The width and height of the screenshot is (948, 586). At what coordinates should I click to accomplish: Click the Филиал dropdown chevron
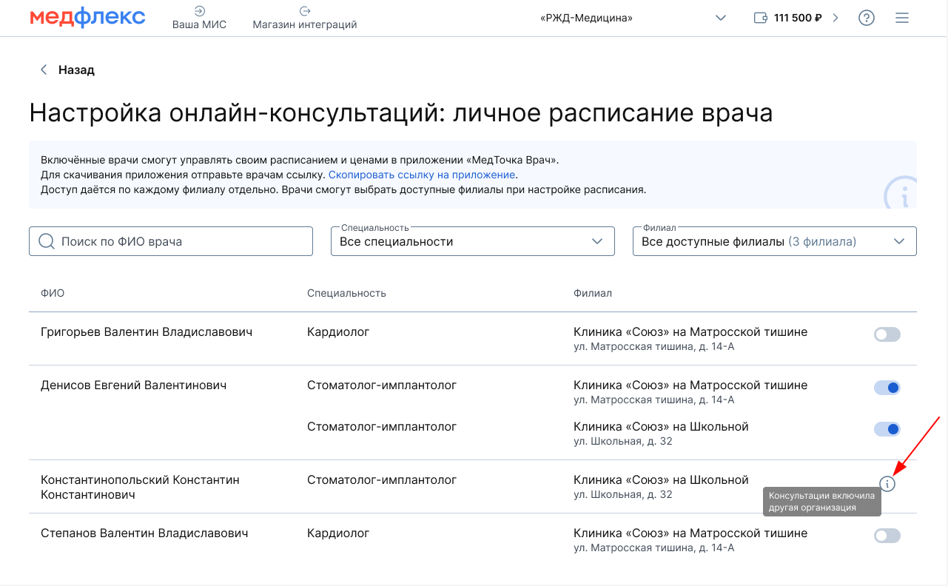pyautogui.click(x=900, y=241)
